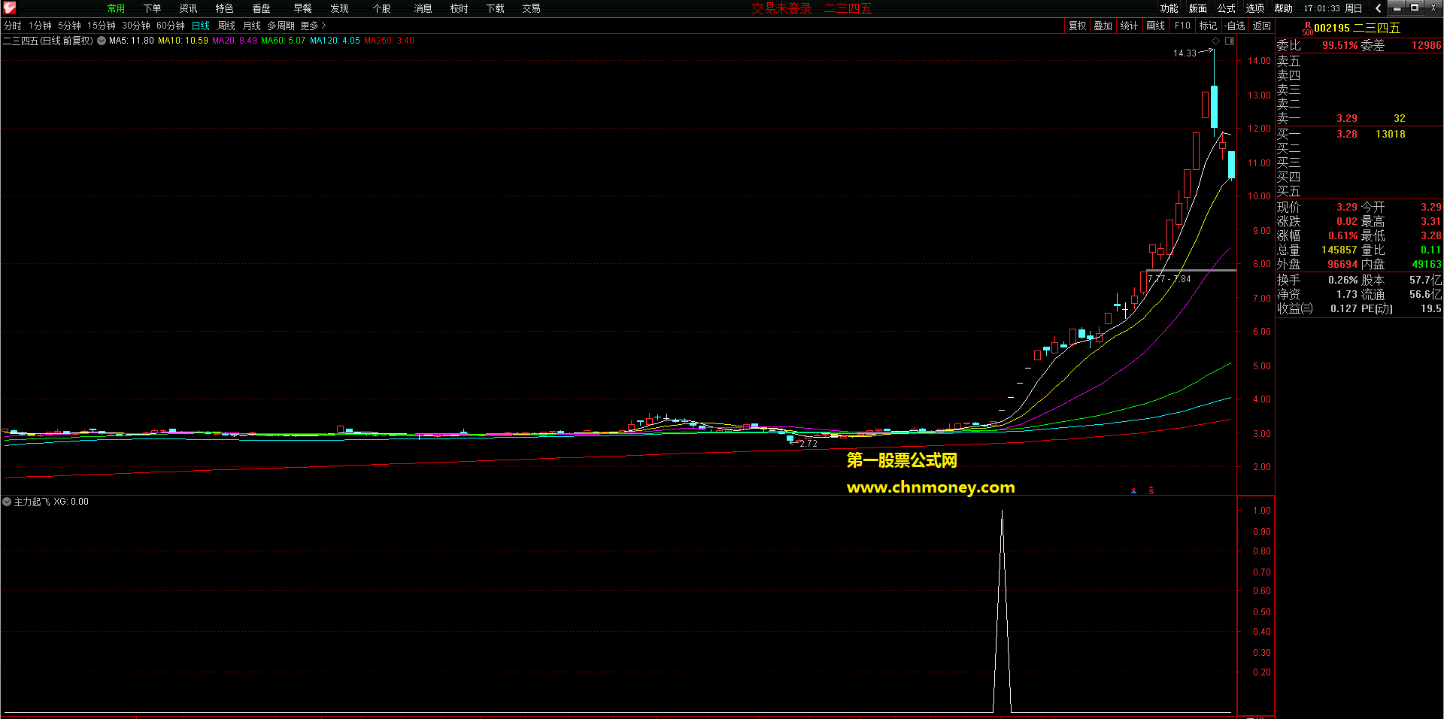Viewport: 1444px width, 719px height.
Task: Click the back chevron beside 周日
Action: [1378, 8]
